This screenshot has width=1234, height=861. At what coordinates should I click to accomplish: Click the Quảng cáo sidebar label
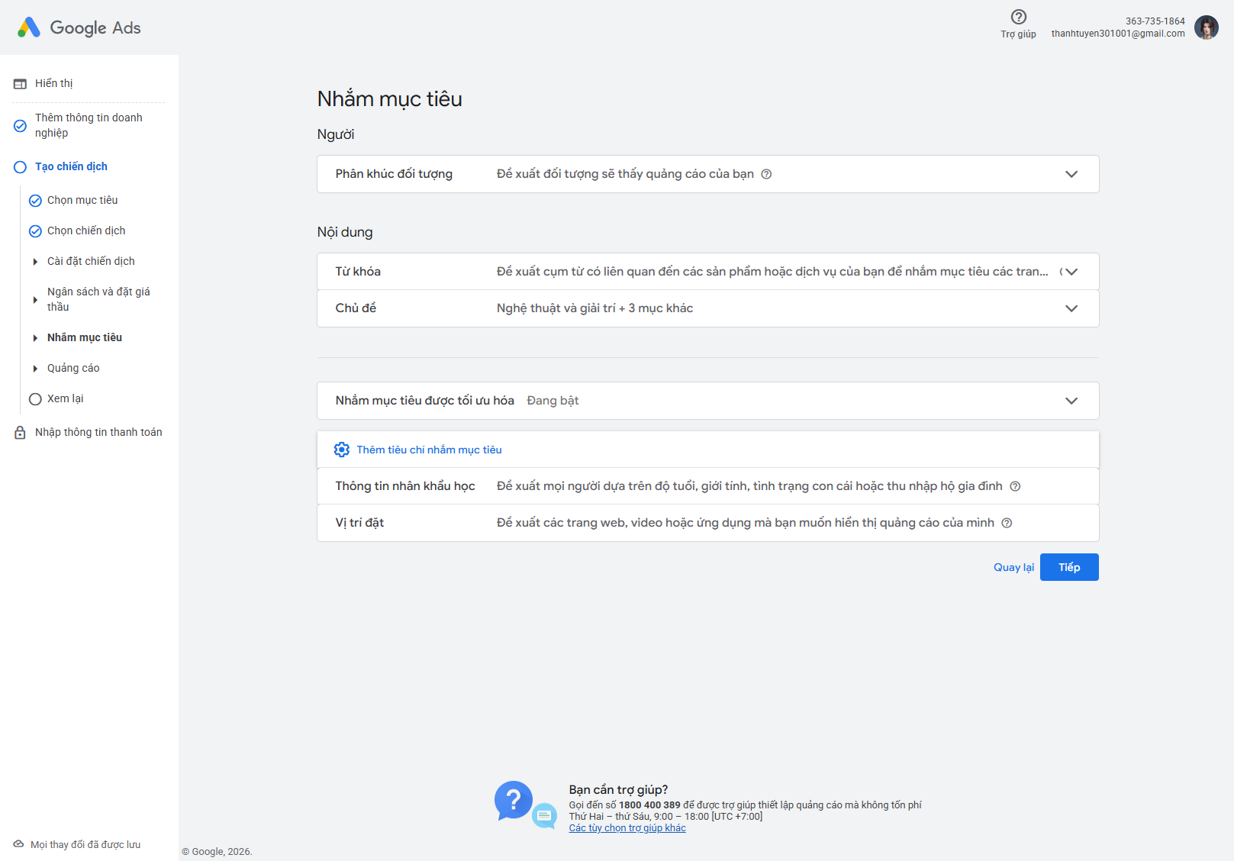coord(73,368)
